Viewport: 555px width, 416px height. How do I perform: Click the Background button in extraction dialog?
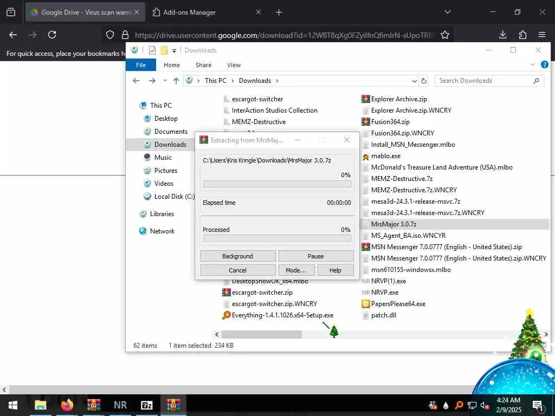pyautogui.click(x=238, y=256)
